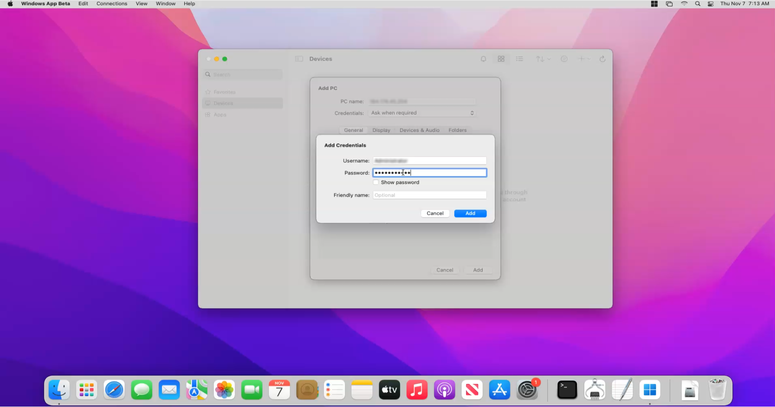Expand the sort order dropdown in the toolbar
775x407 pixels.
pos(543,59)
